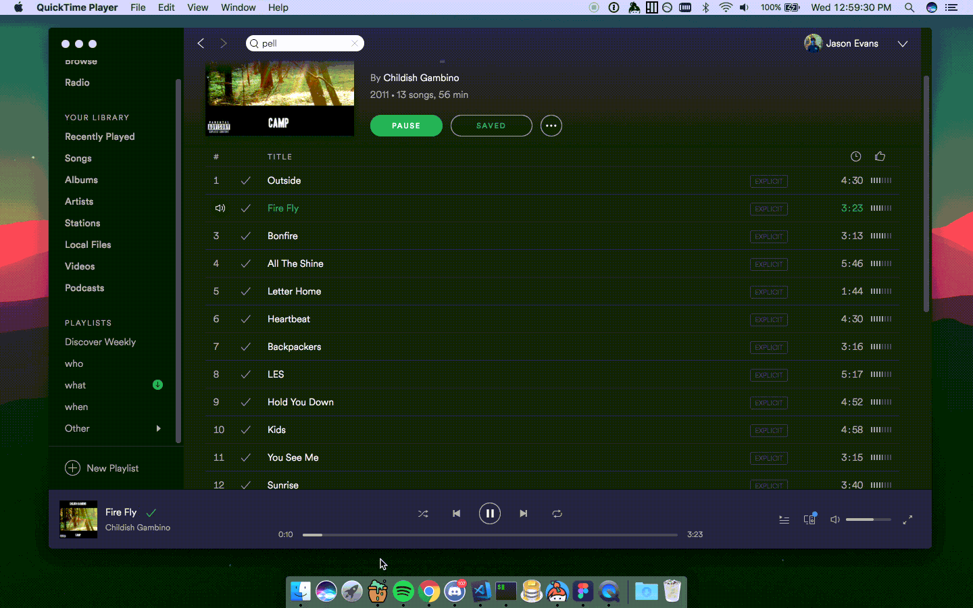Viewport: 973px width, 608px height.
Task: Open Radio in sidebar
Action: 77,82
